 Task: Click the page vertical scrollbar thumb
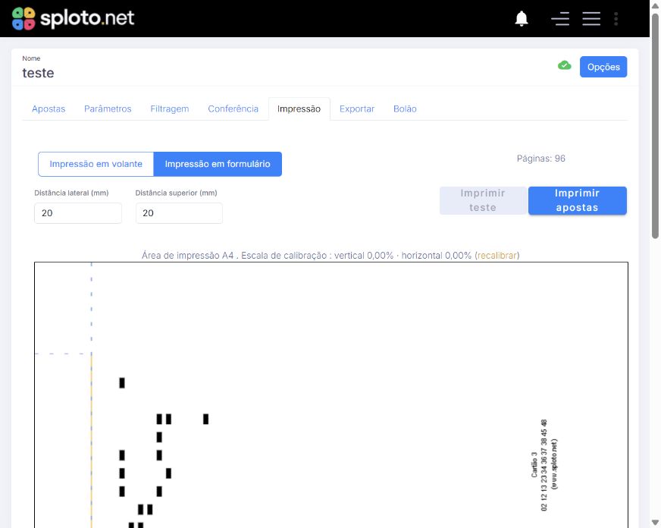(655, 127)
